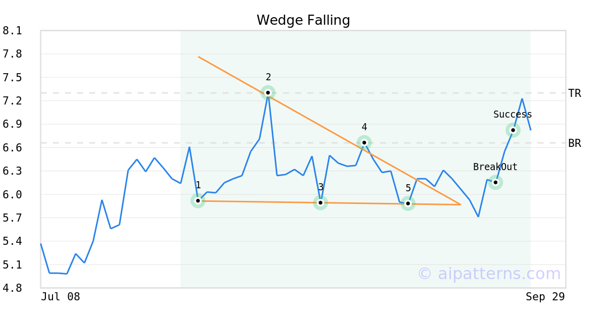
Task: Click the BreakOut point marker dot
Action: click(495, 182)
